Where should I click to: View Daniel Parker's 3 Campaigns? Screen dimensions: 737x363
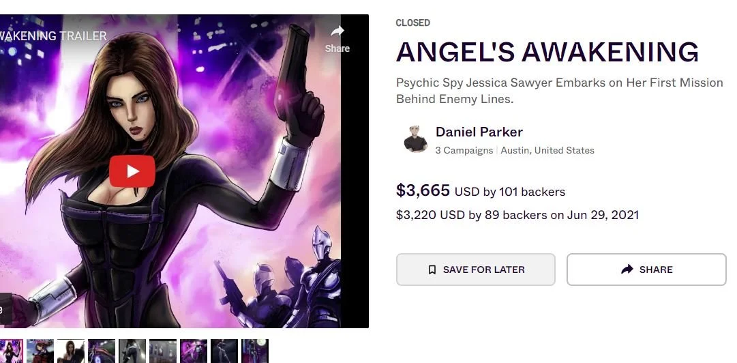(x=464, y=151)
